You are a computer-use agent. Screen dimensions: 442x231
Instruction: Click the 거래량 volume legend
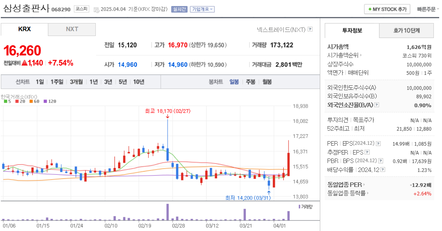click(x=306, y=207)
